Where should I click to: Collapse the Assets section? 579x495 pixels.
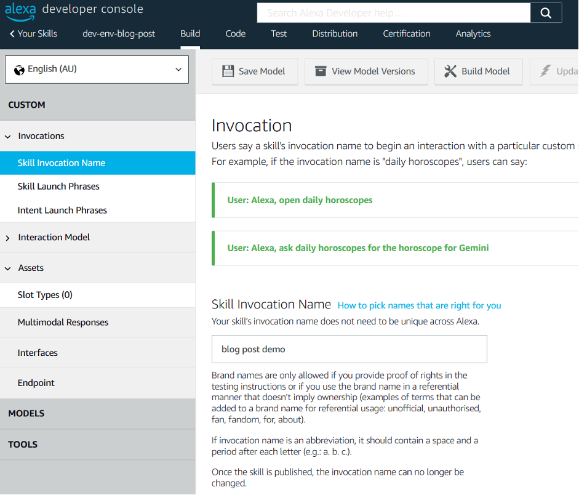[7, 268]
